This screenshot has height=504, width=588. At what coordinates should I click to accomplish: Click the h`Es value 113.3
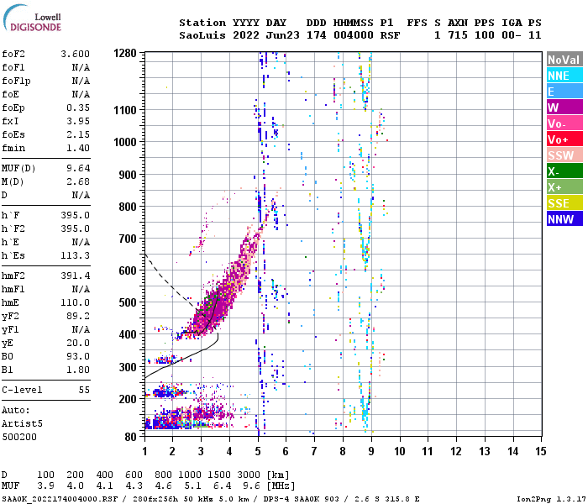[75, 255]
